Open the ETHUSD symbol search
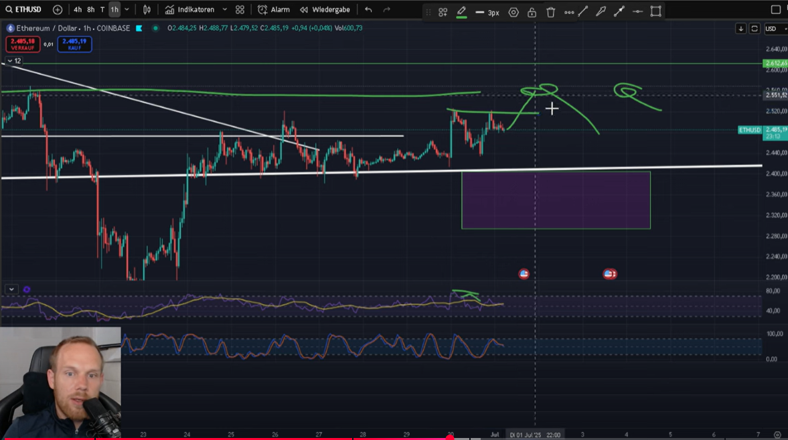Viewport: 788px width, 440px height. click(23, 9)
